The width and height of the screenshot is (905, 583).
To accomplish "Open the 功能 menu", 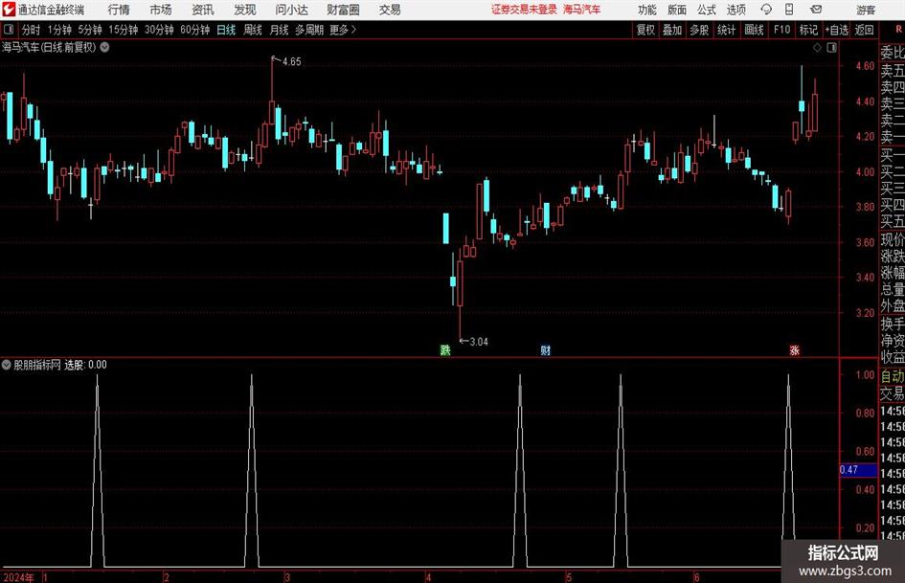I will coord(647,10).
